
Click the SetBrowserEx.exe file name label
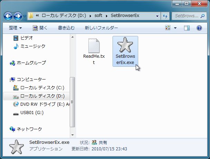[x=125, y=59]
